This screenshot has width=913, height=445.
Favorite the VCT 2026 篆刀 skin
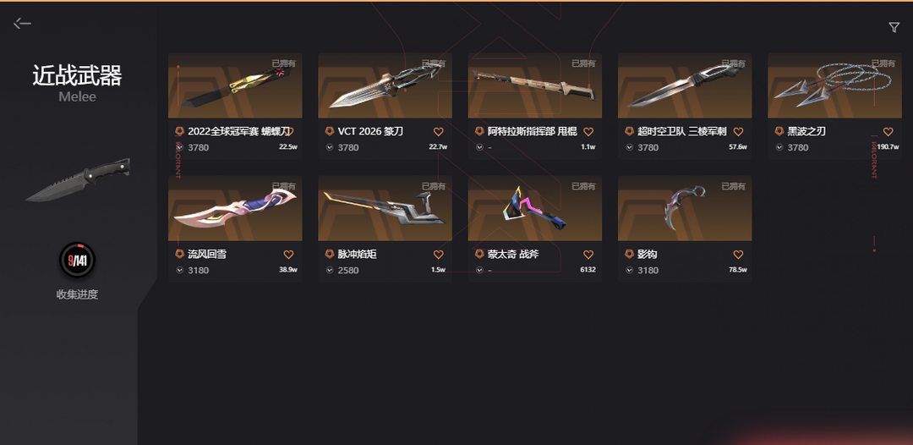[x=439, y=132]
